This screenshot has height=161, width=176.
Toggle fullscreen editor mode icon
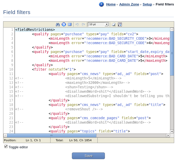70,24
